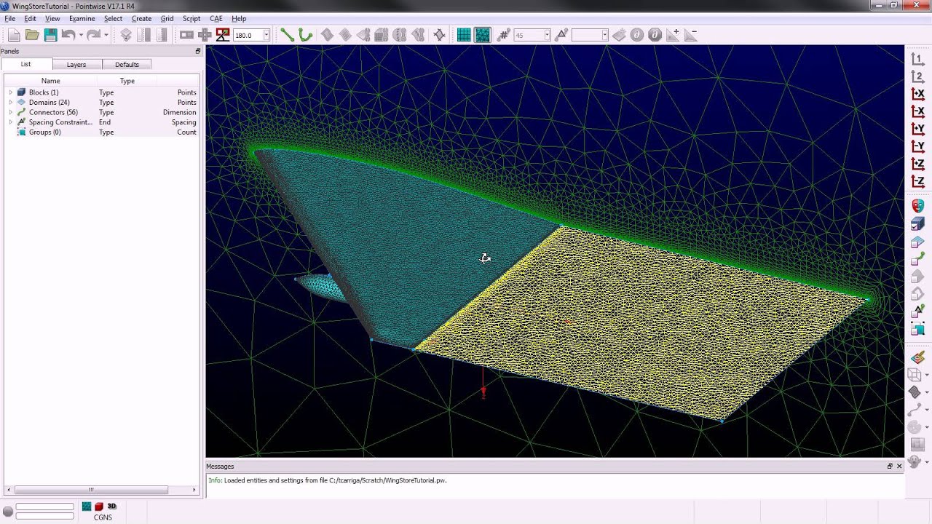Click the Spacing value in Spacing Constraint row
The width and height of the screenshot is (932, 524).
point(183,122)
